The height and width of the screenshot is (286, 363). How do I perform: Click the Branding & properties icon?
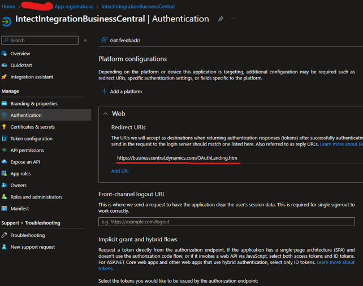click(4, 103)
